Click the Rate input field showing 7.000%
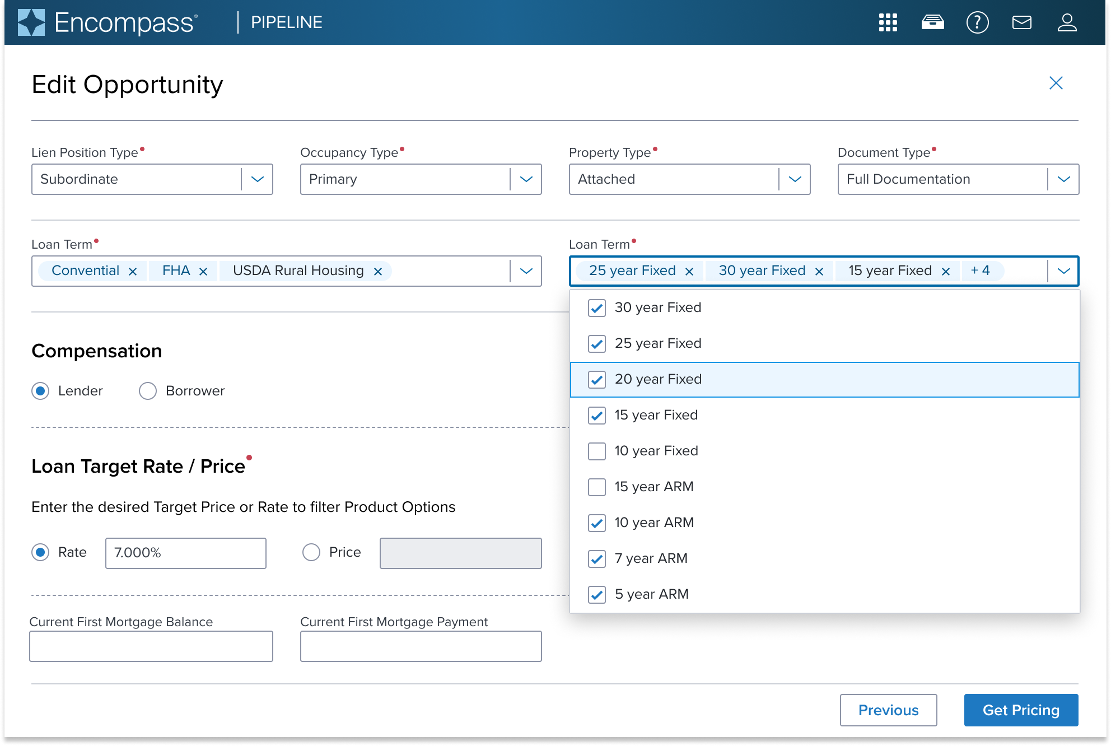Image resolution: width=1111 pixels, height=746 pixels. pyautogui.click(x=185, y=553)
